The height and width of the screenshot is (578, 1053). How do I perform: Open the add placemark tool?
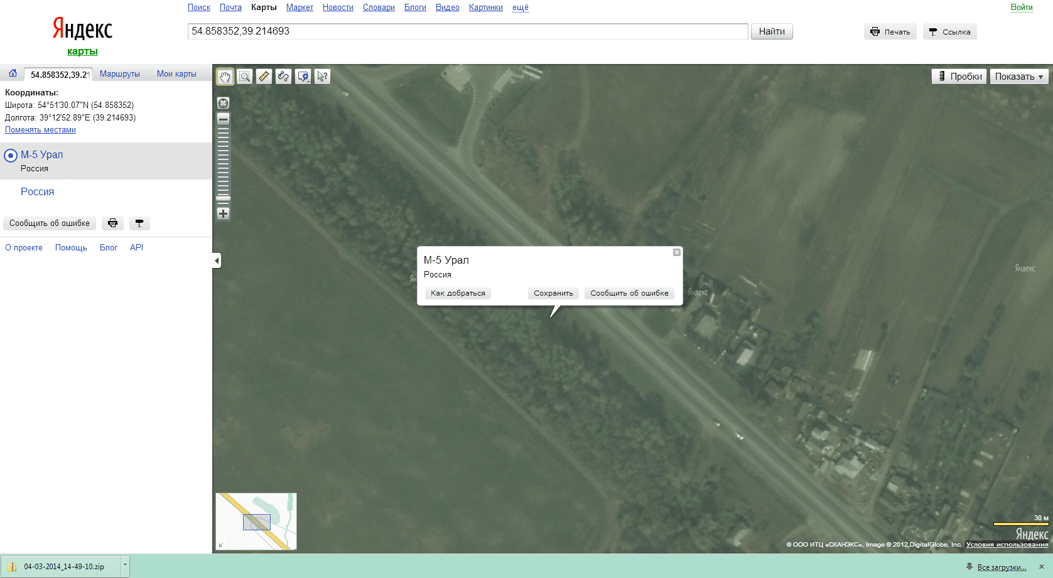tap(303, 77)
